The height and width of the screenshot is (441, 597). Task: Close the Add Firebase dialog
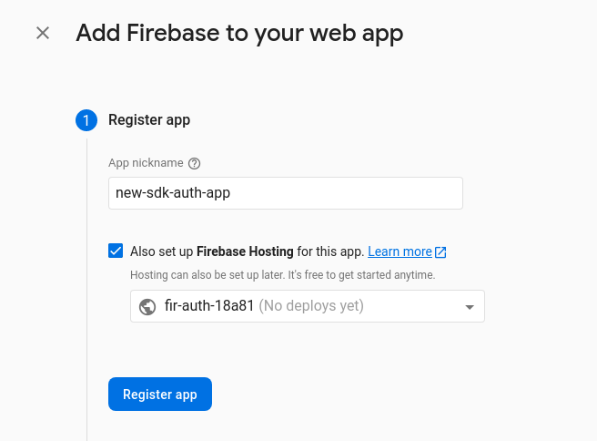pyautogui.click(x=43, y=34)
